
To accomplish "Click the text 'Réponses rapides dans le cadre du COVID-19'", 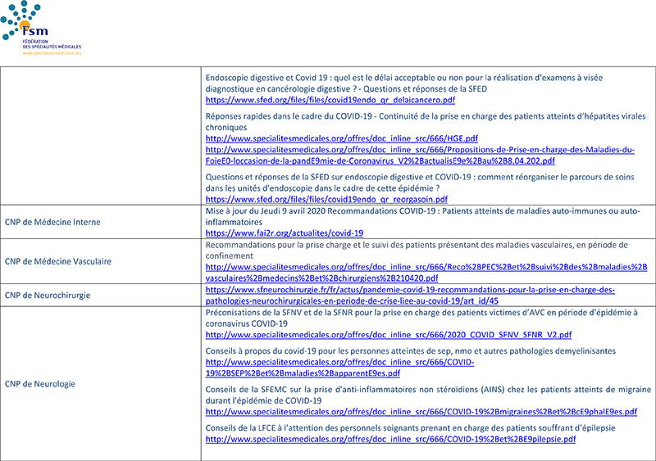I will click(x=289, y=115).
